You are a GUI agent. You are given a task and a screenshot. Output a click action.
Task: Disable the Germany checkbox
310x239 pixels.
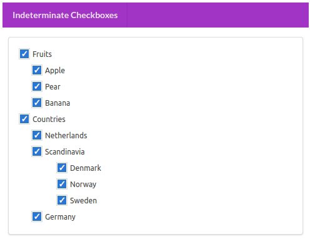(37, 216)
